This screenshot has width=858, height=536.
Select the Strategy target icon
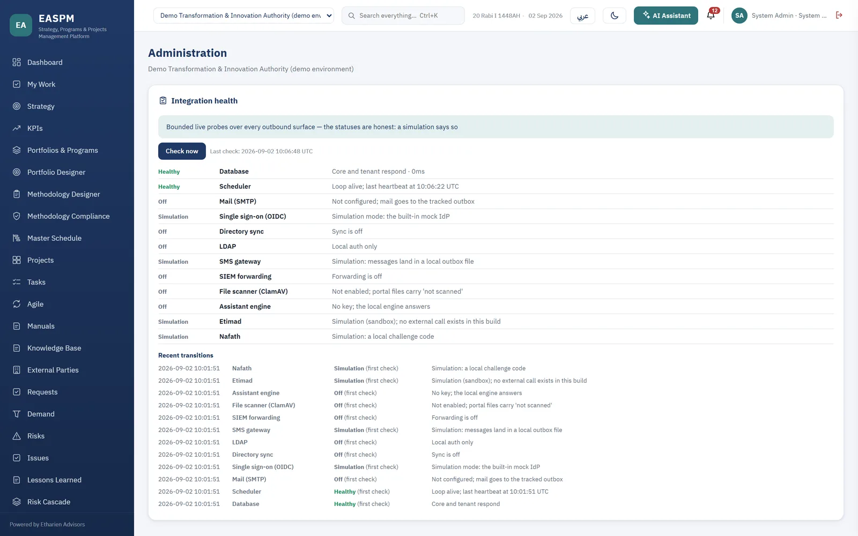click(17, 106)
